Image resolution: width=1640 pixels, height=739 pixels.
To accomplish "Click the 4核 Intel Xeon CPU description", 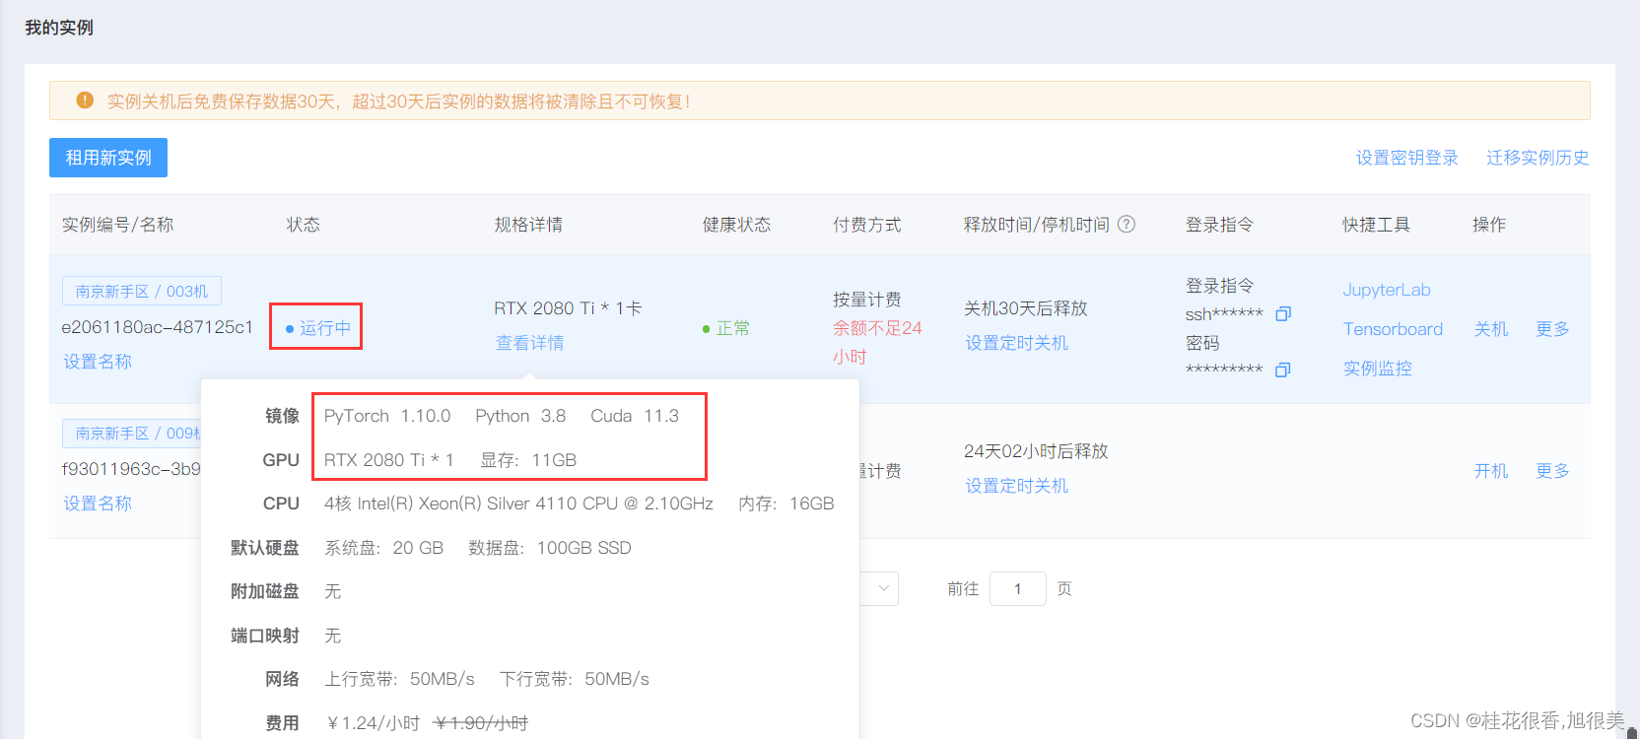I will (x=518, y=504).
